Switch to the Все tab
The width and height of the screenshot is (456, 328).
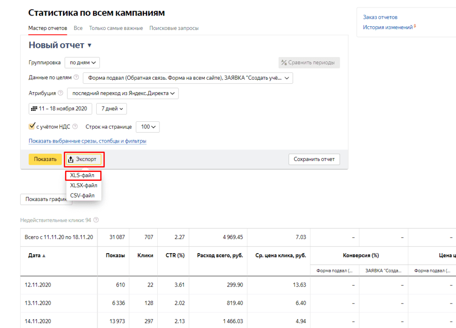[x=78, y=28]
